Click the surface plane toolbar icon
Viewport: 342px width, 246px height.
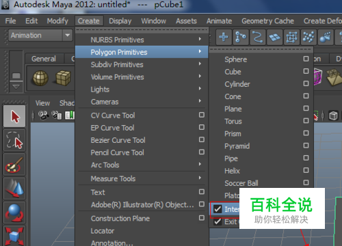274,37
